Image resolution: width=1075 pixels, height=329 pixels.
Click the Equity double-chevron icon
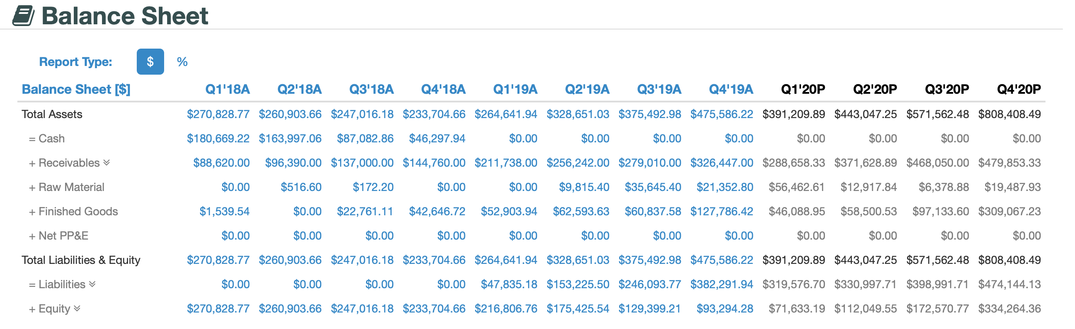pyautogui.click(x=78, y=309)
